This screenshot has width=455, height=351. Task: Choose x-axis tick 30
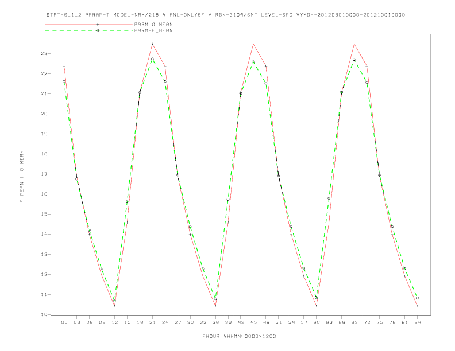pyautogui.click(x=190, y=322)
